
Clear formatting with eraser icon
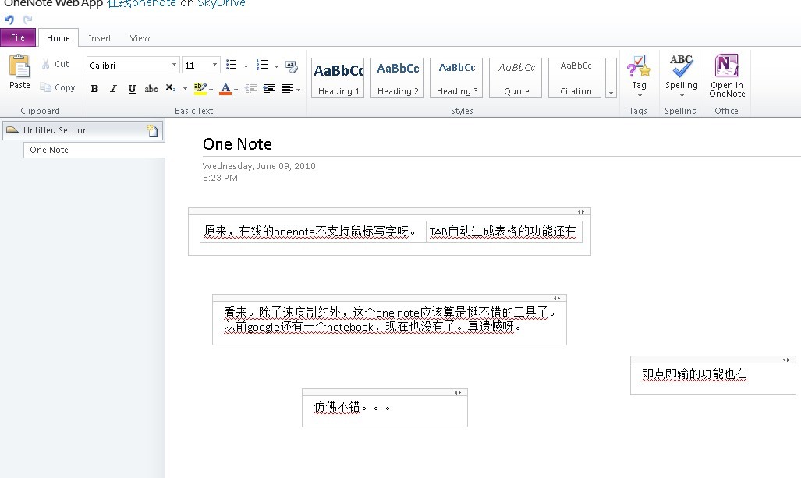click(292, 66)
